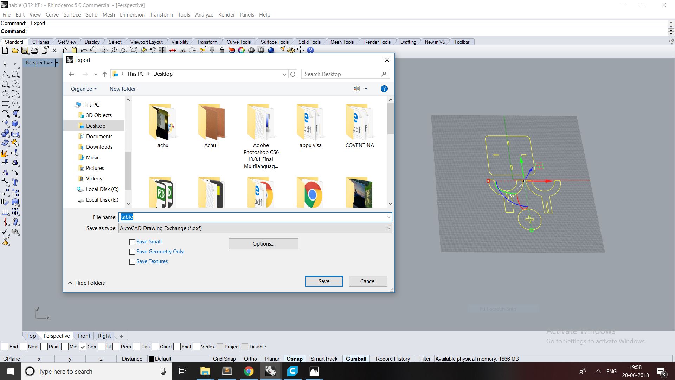Expand the Save as type dropdown
The width and height of the screenshot is (675, 380).
pos(388,228)
